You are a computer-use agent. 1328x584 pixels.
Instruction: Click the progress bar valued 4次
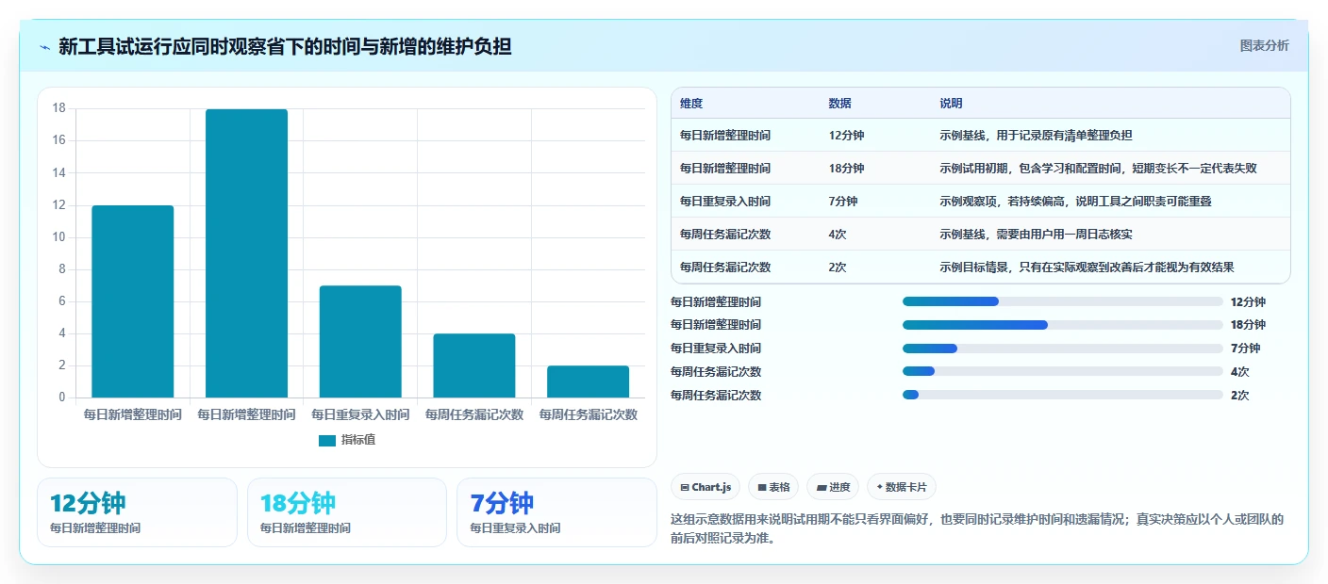click(x=1063, y=372)
